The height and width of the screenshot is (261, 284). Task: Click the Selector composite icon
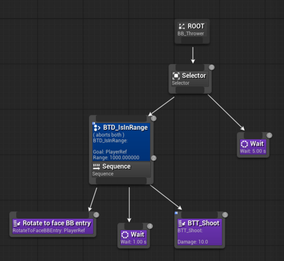176,76
